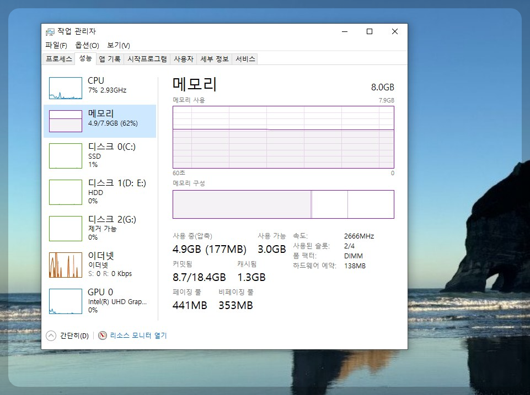Click the CPU 7% 2.93GHz text
The width and height of the screenshot is (530, 395).
pyautogui.click(x=107, y=90)
